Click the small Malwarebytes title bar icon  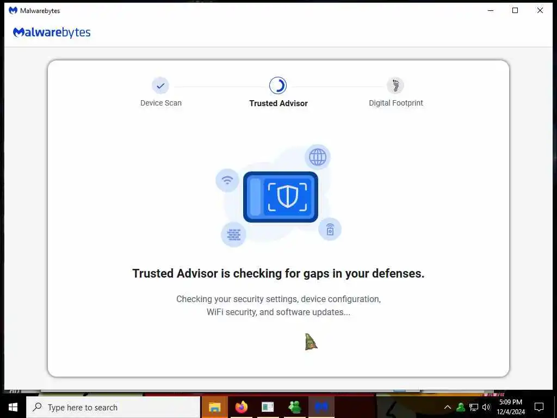pyautogui.click(x=13, y=10)
